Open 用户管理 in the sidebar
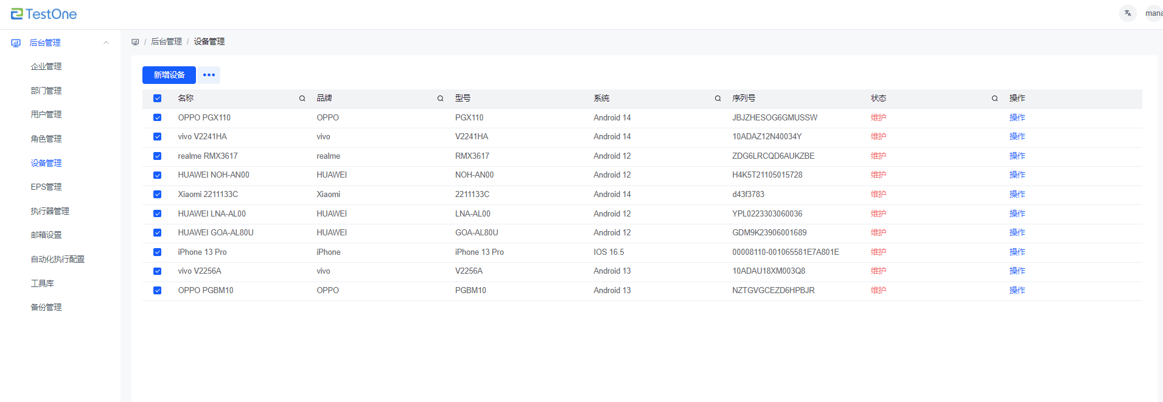 click(x=46, y=114)
